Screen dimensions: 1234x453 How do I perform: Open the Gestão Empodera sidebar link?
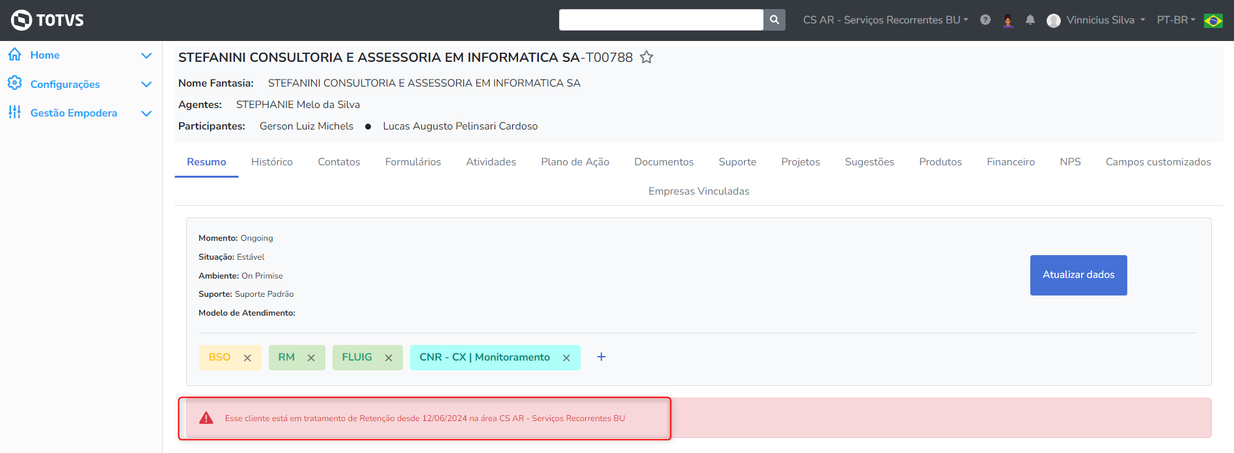click(x=74, y=113)
